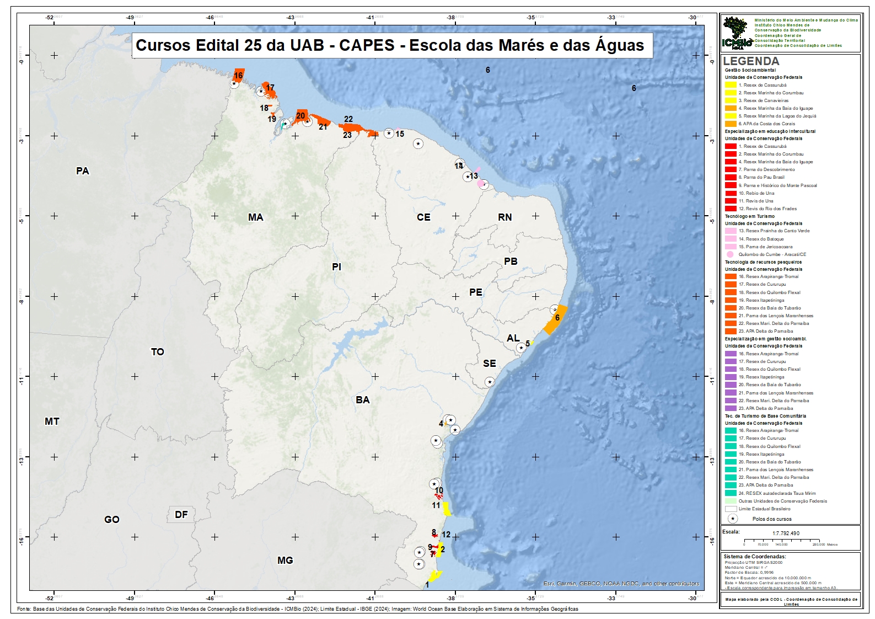Screen dimensions: 875x619
Task: Click the red swatch for 7. Parna do Descobrimento
Action: [731, 169]
